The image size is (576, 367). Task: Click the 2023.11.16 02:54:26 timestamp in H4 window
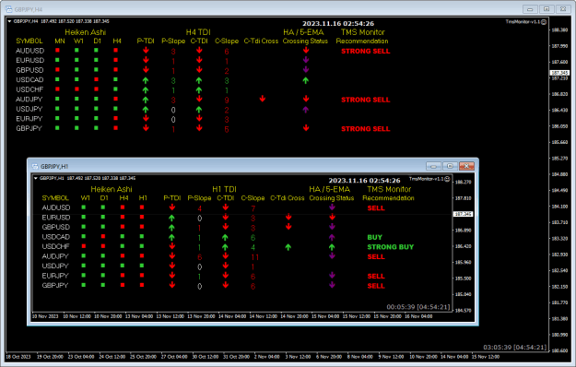point(338,23)
